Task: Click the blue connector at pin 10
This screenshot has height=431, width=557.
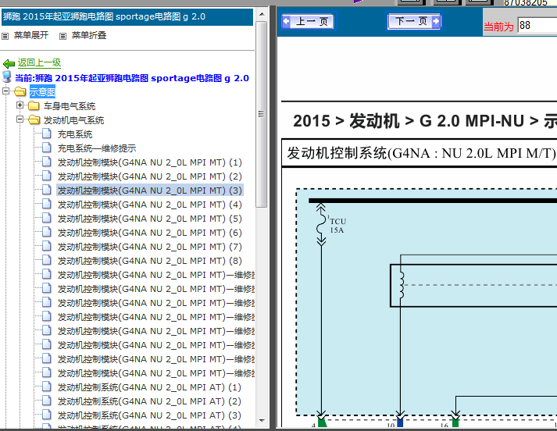Action: (x=400, y=422)
